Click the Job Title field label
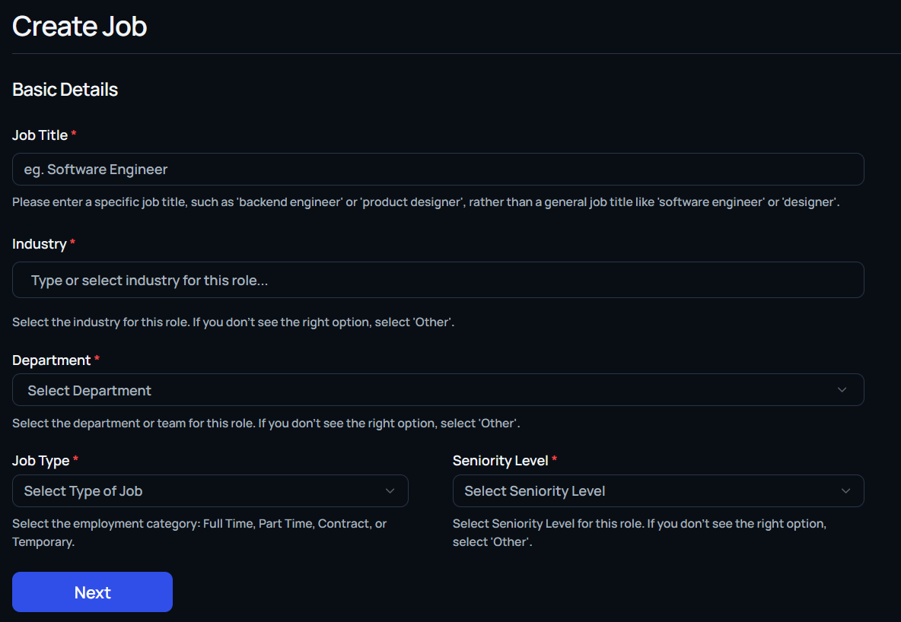The image size is (901, 622). tap(40, 135)
